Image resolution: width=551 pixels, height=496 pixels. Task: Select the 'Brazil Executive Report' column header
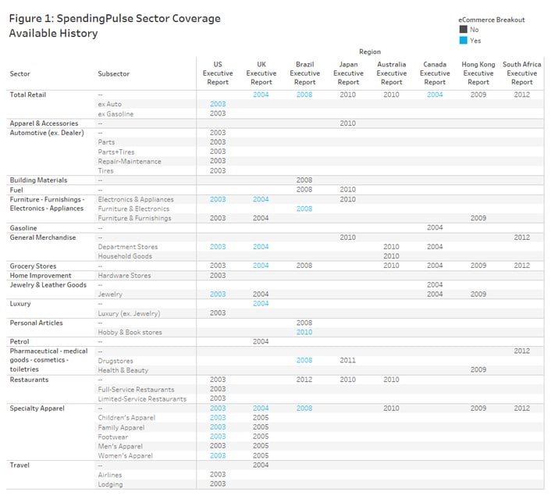[x=304, y=73]
